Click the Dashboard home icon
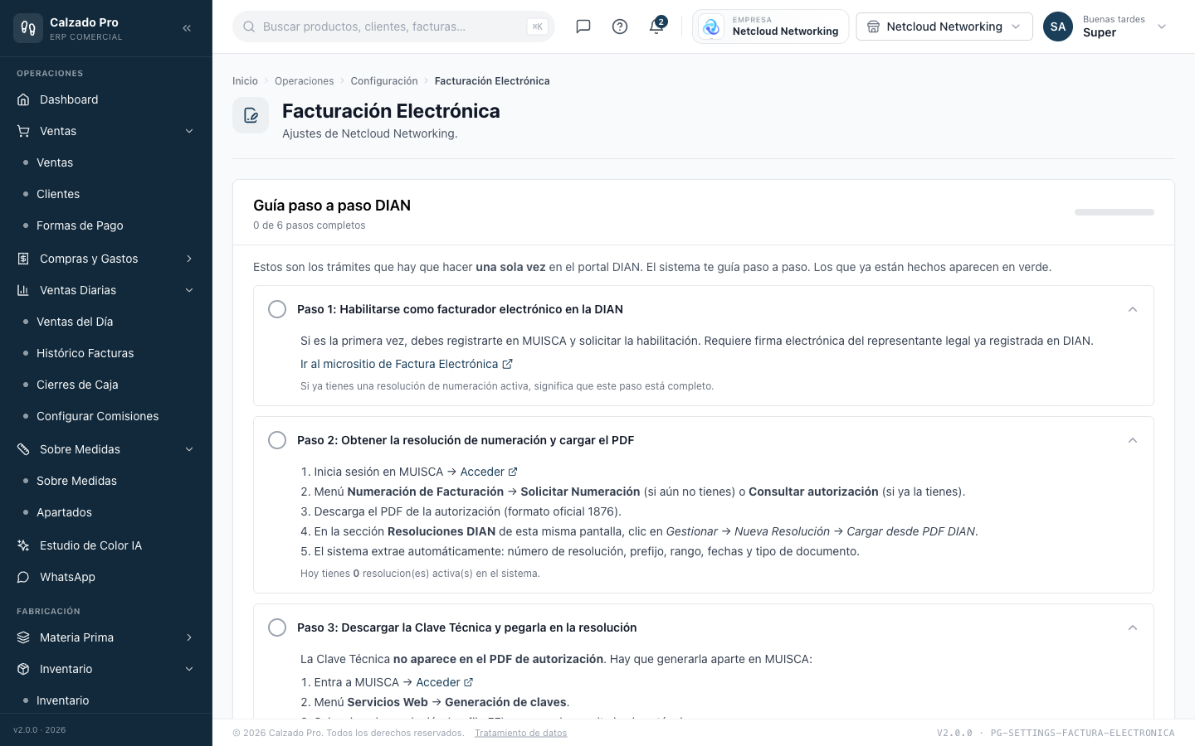The image size is (1195, 746). 23,99
